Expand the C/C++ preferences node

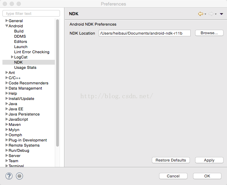[7, 78]
